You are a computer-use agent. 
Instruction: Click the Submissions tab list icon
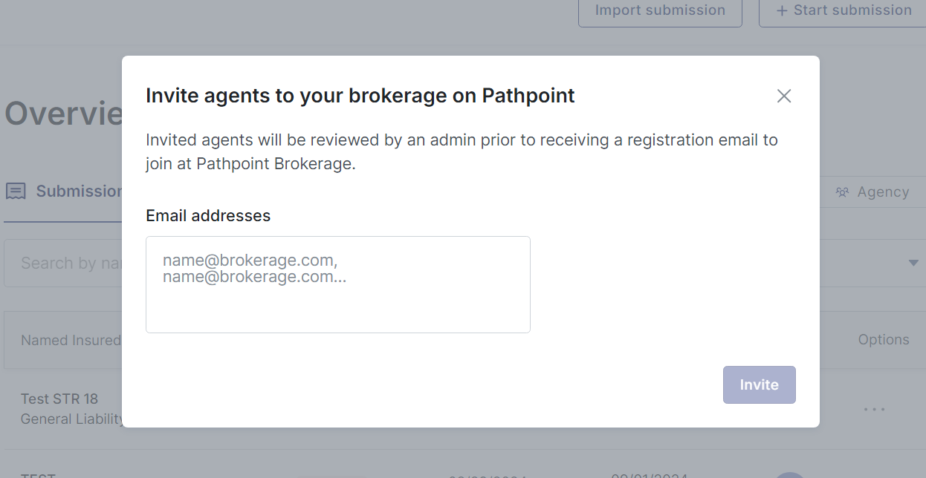(16, 191)
